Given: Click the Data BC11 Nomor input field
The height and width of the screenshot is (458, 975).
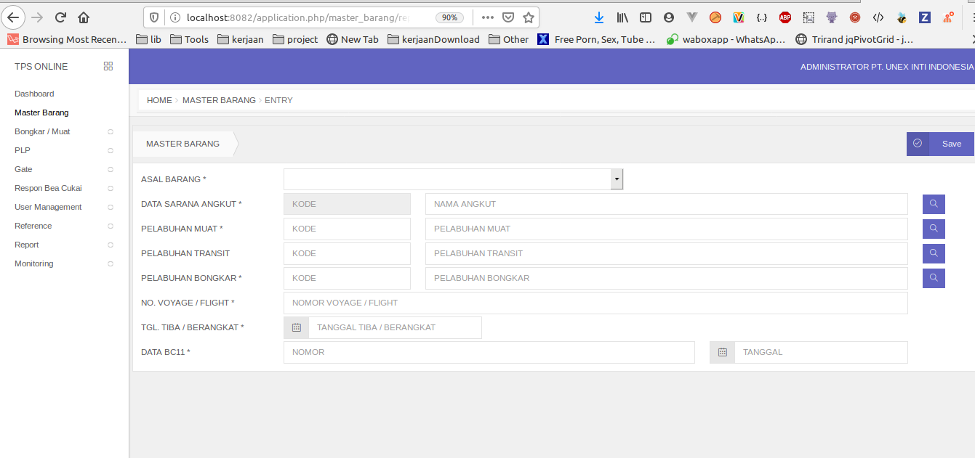Looking at the screenshot, I should click(x=489, y=352).
